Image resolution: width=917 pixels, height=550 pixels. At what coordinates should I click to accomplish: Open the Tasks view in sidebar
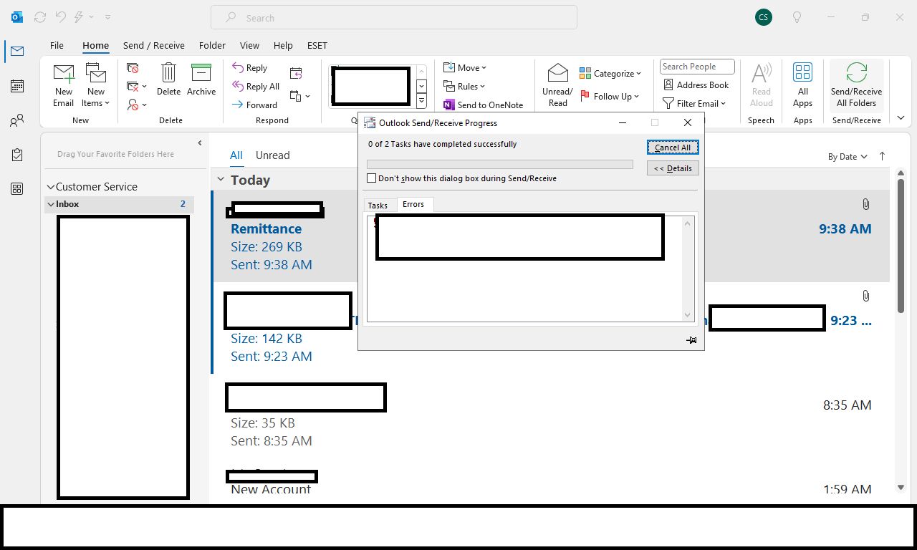tap(16, 155)
